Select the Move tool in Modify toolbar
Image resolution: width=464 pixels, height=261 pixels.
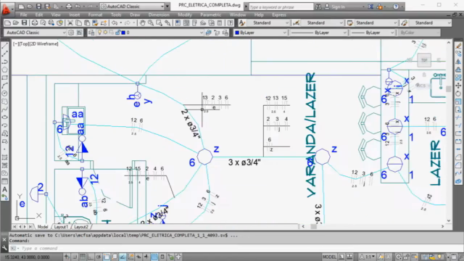click(x=458, y=86)
